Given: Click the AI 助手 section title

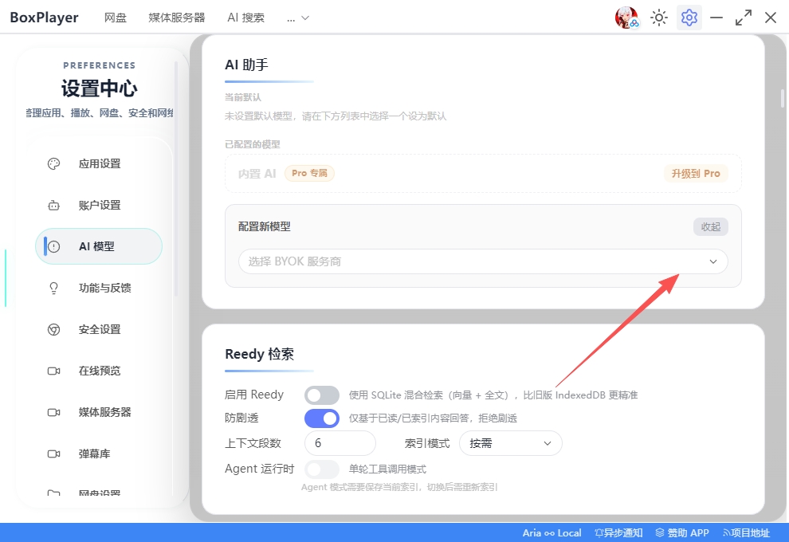Looking at the screenshot, I should tap(246, 65).
